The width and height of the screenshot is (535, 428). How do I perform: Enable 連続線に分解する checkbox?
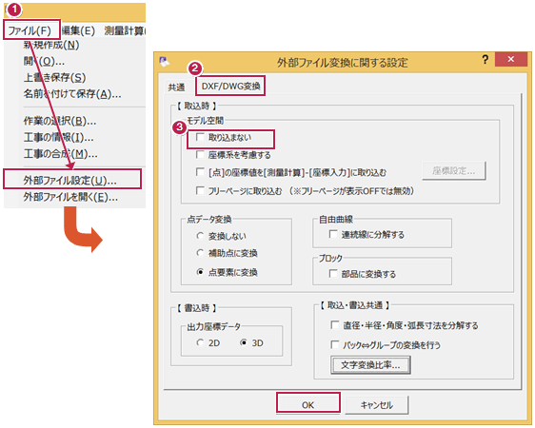coord(333,234)
